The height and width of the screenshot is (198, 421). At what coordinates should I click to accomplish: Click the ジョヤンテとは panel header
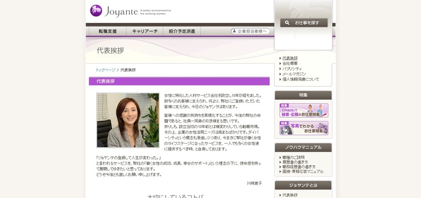coord(303,185)
